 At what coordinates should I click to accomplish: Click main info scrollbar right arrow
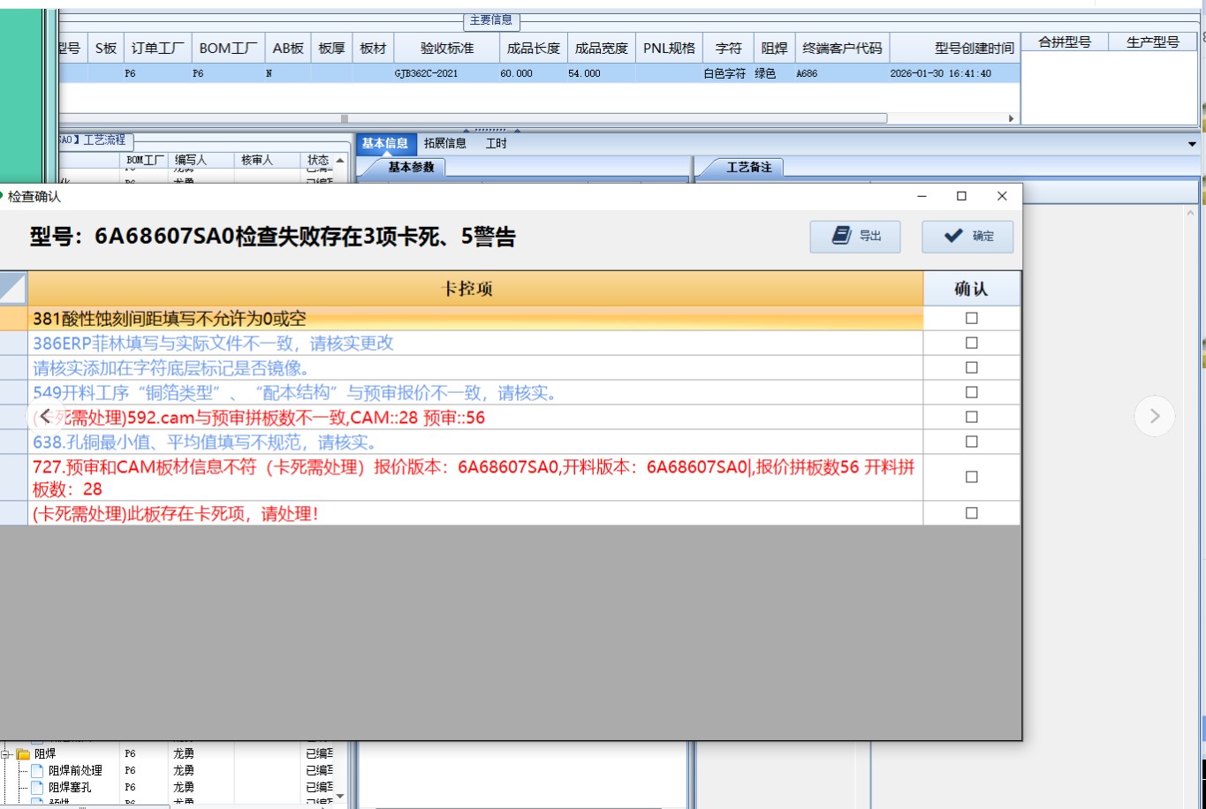pos(1012,118)
